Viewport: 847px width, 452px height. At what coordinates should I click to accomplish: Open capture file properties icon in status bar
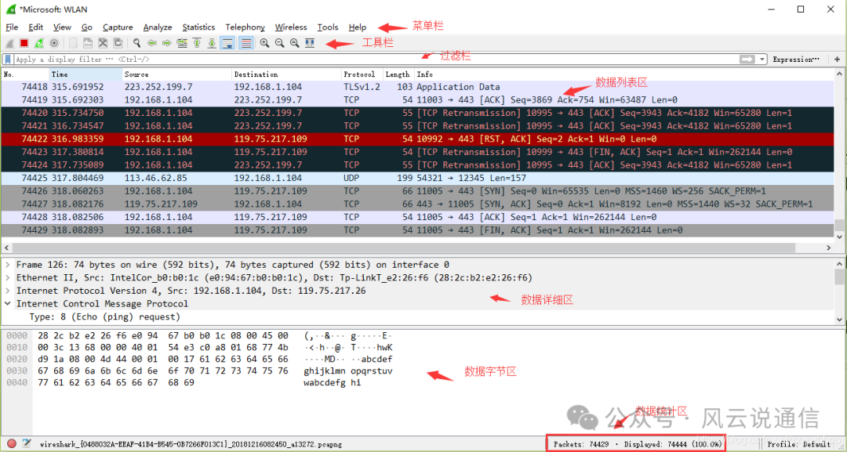tap(27, 444)
